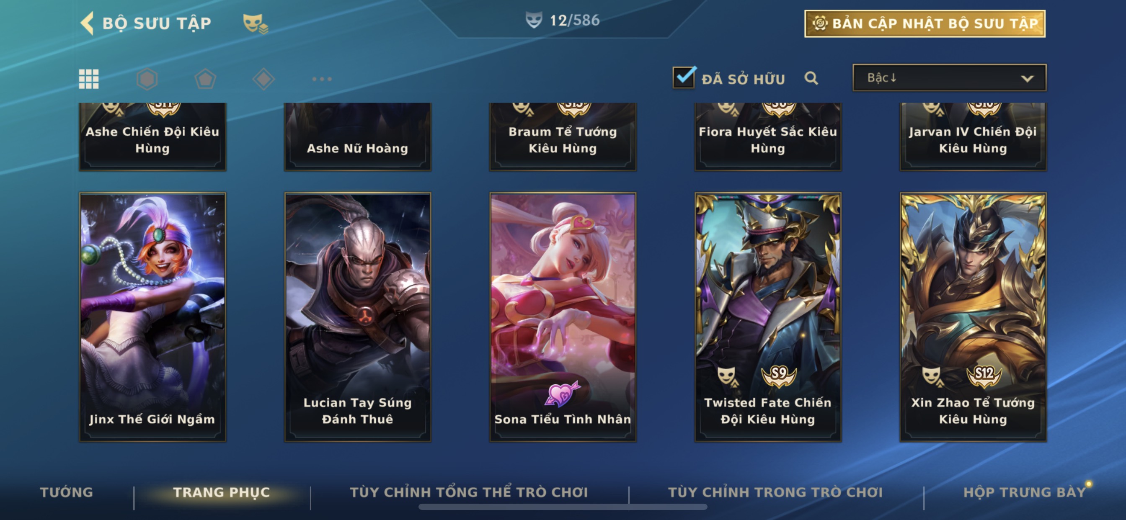The image size is (1126, 520).
Task: Open the skin search magnifier icon
Action: pyautogui.click(x=811, y=78)
